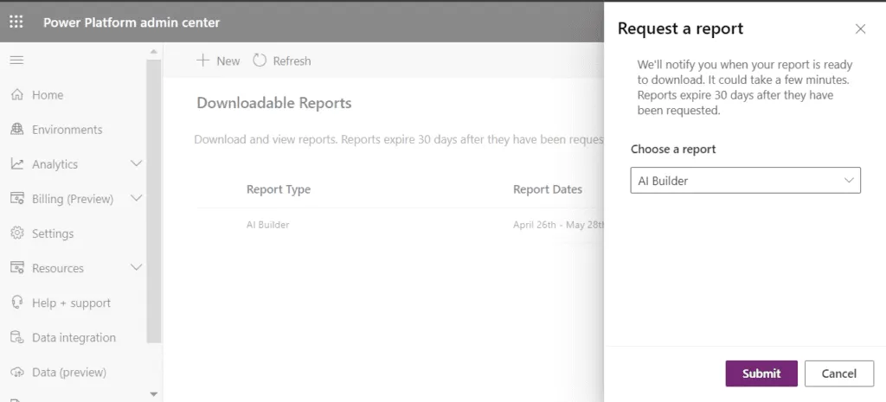The width and height of the screenshot is (886, 402).
Task: Expand the Billing (Preview) chevron
Action: click(136, 198)
